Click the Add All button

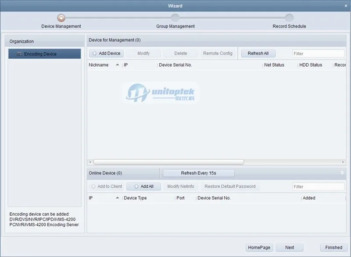[x=143, y=186]
